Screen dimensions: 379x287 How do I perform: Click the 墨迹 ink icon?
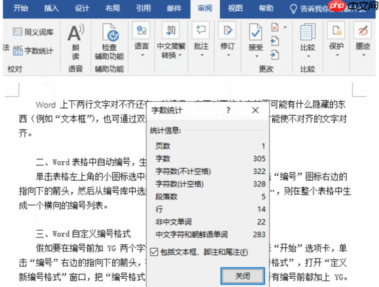coord(363,30)
